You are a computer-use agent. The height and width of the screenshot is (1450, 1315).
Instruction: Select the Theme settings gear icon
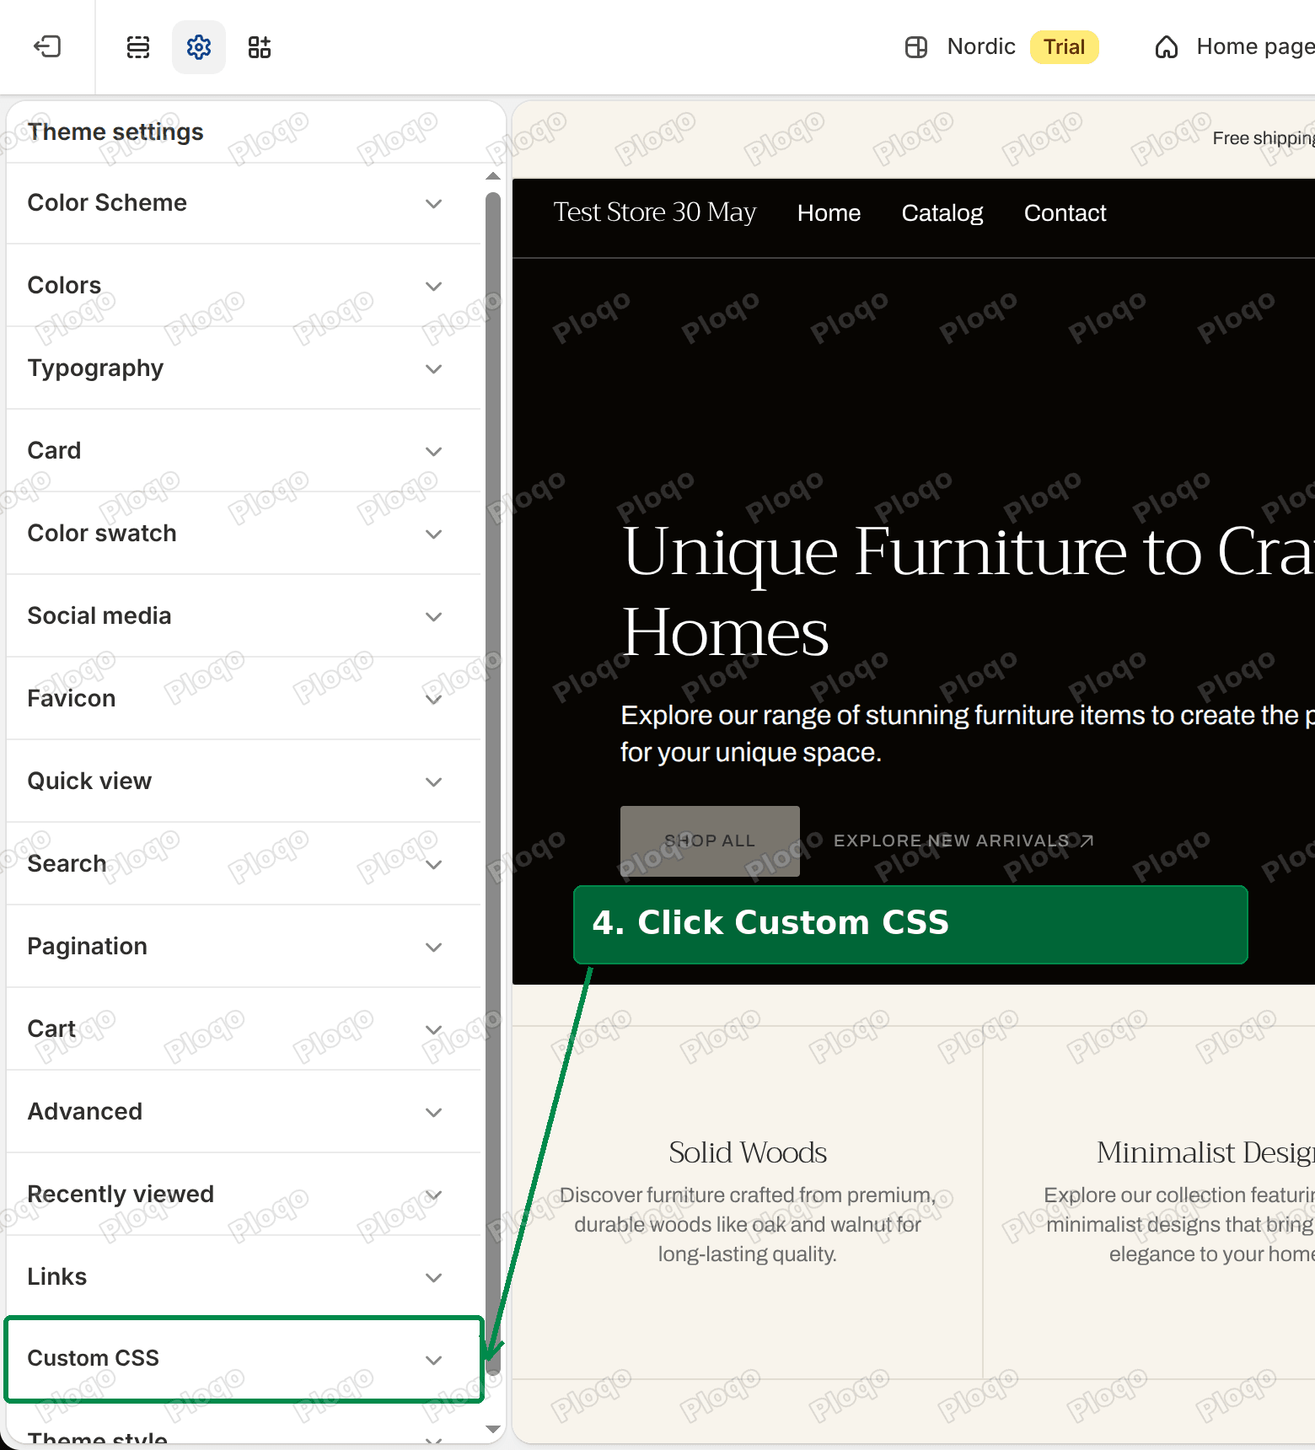[x=199, y=47]
